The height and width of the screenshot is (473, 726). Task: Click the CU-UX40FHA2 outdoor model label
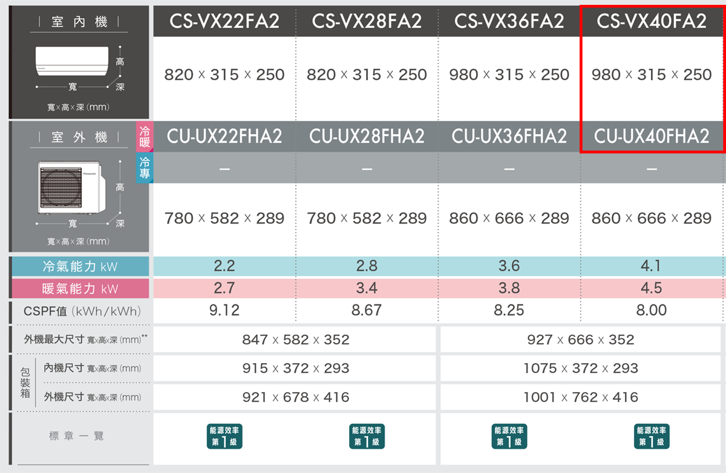tap(652, 137)
